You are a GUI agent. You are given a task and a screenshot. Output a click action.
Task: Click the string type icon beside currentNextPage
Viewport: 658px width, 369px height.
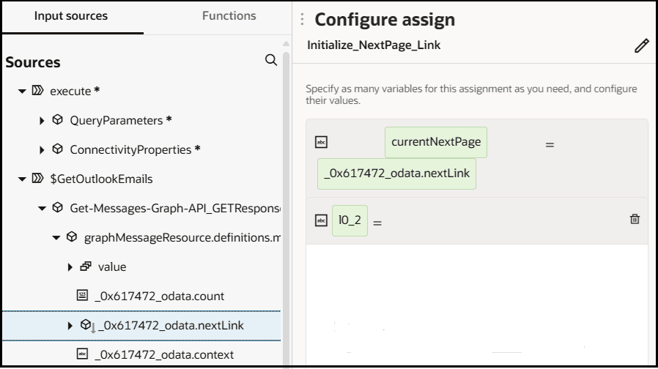320,143
